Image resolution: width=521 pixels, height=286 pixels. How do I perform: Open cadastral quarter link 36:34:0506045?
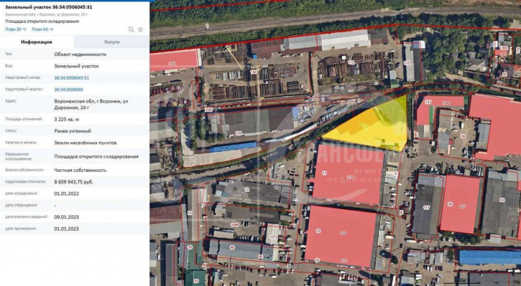tap(68, 90)
